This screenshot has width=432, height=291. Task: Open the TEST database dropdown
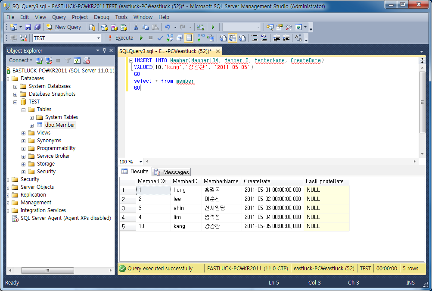pyautogui.click(x=98, y=38)
